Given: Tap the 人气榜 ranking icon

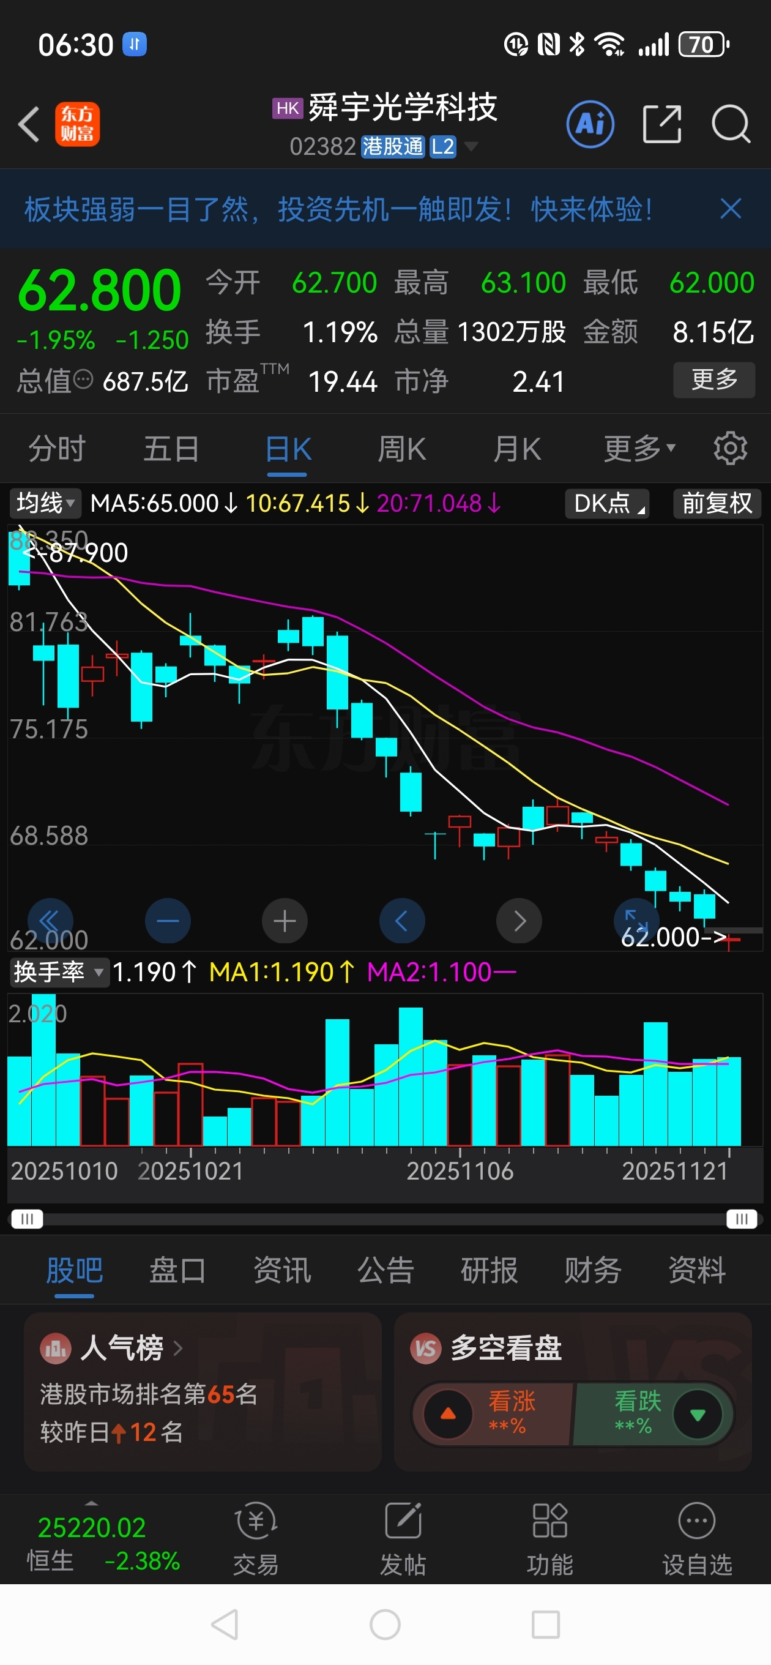Looking at the screenshot, I should click(55, 1349).
